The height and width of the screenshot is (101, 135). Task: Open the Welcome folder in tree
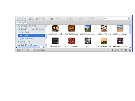[x=26, y=42]
